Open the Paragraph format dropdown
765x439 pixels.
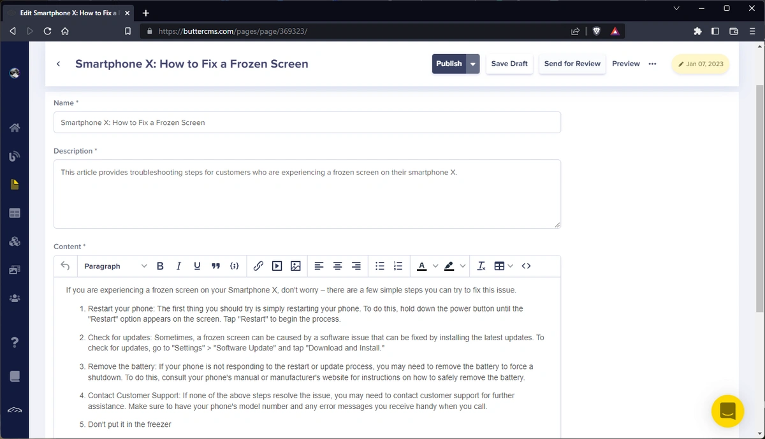(x=115, y=266)
